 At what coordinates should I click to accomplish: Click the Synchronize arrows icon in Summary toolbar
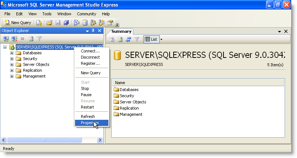128,39
